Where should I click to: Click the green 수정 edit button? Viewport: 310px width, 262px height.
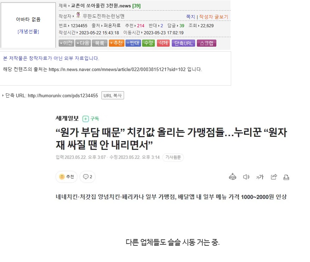pyautogui.click(x=148, y=43)
